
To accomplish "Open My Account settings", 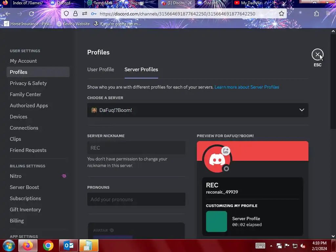I will click(23, 61).
